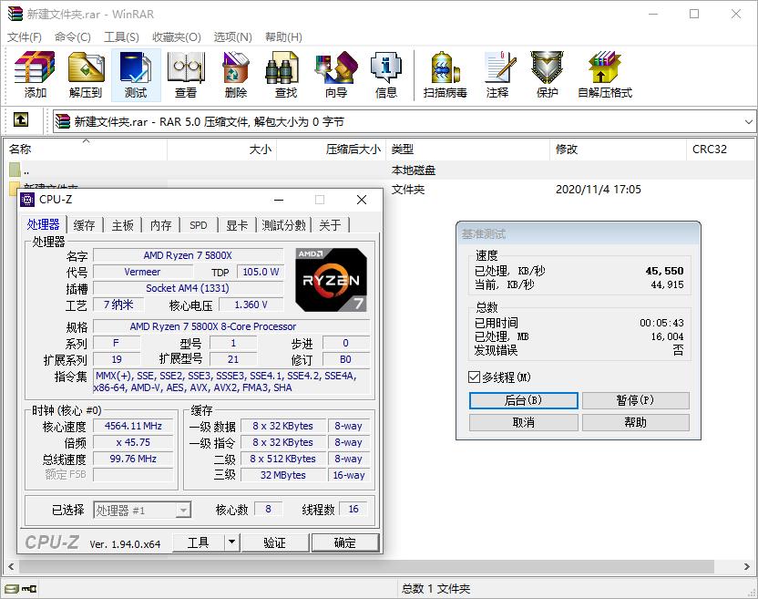Click the 添加 (Add) toolbar icon
758x599 pixels.
[x=34, y=73]
